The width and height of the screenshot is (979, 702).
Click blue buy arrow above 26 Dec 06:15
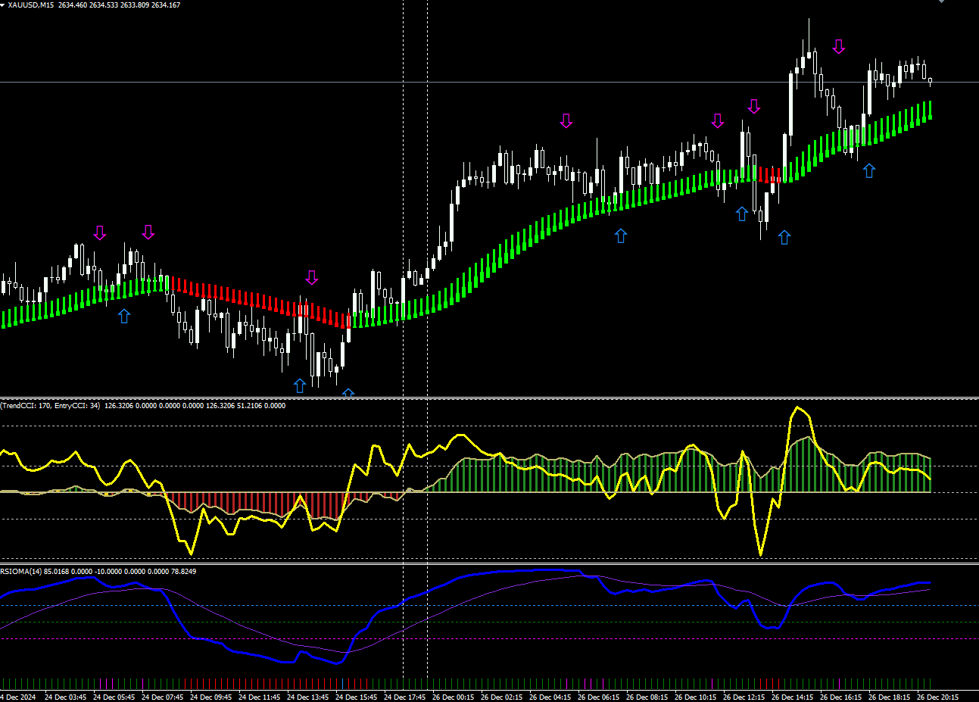click(621, 236)
